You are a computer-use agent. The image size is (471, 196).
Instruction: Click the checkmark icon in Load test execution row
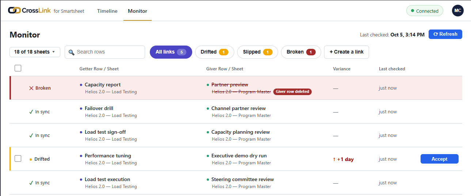[x=31, y=183]
